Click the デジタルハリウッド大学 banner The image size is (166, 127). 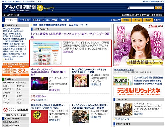(138, 92)
